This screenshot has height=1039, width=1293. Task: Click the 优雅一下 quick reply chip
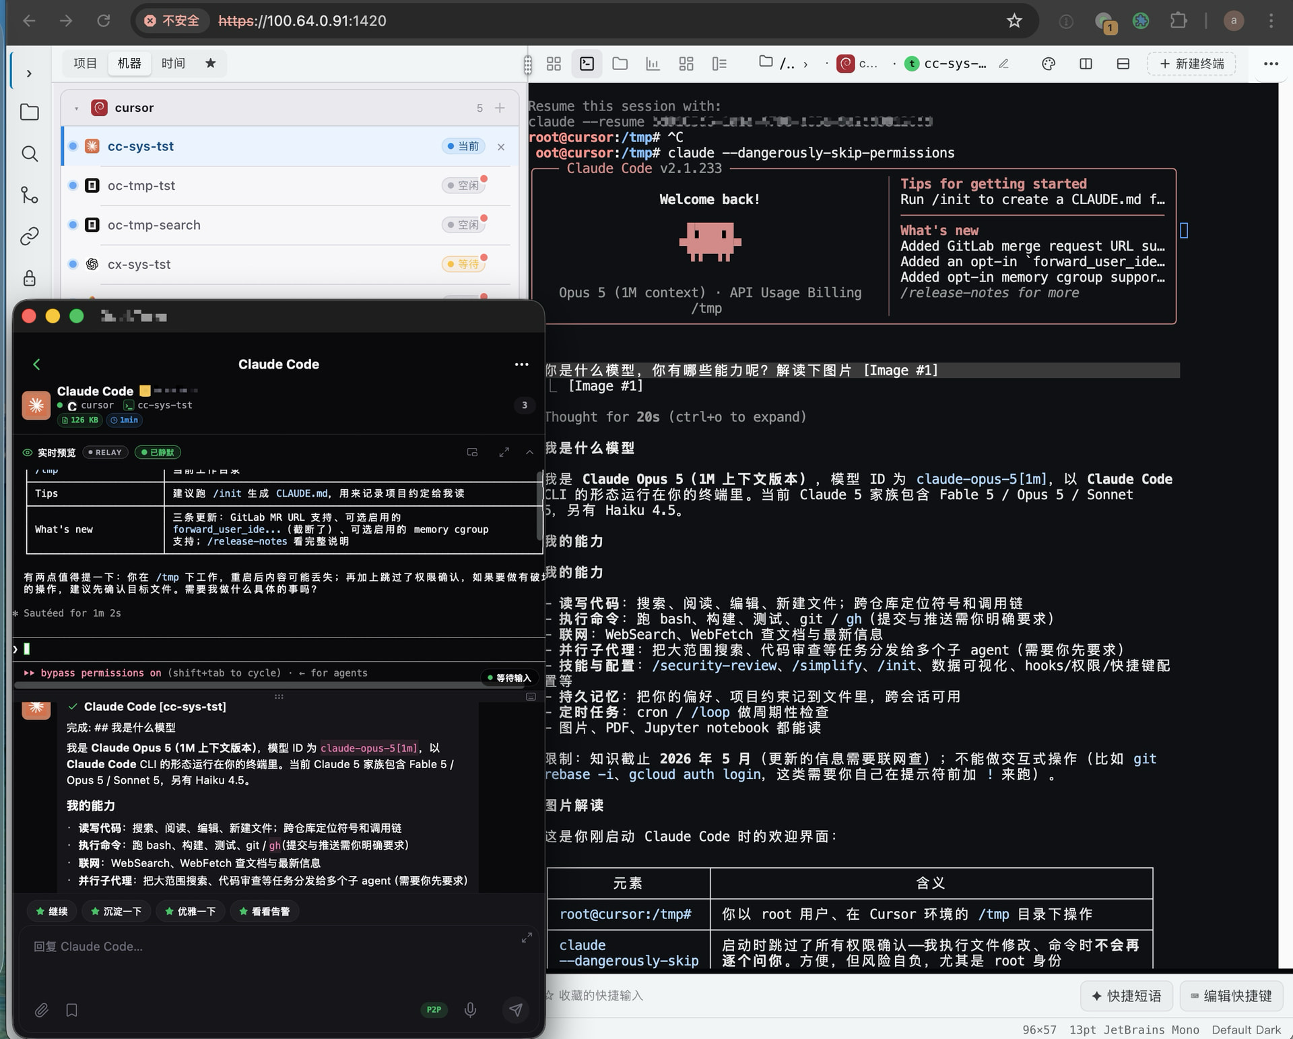pyautogui.click(x=190, y=912)
